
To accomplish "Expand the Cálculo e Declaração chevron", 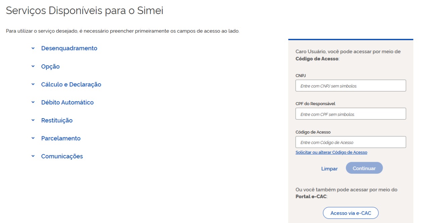I will click(x=33, y=84).
